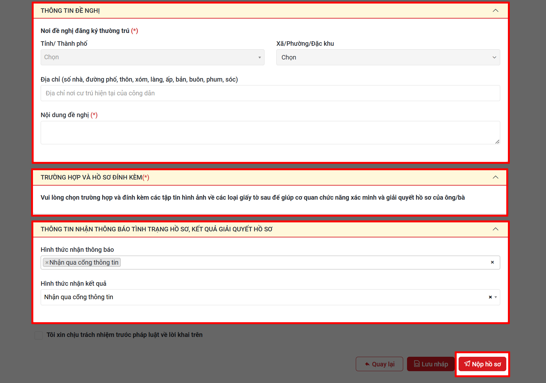Collapse chevron of TRƯỜNG HỢP VÀ HỒ SƠ ĐÍNH KÈM
Screen dimensions: 546x383
coord(495,177)
